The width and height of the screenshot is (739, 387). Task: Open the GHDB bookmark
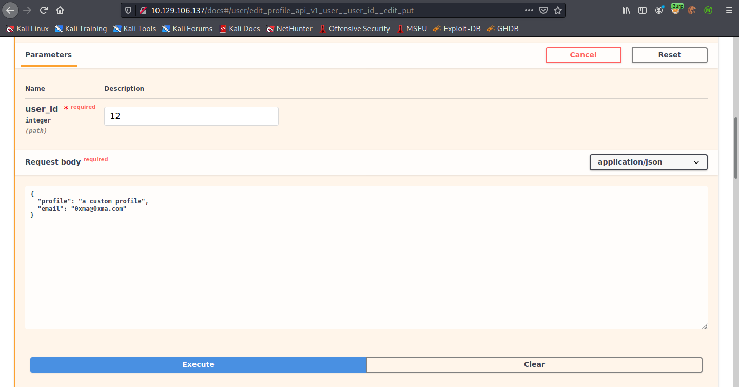503,29
